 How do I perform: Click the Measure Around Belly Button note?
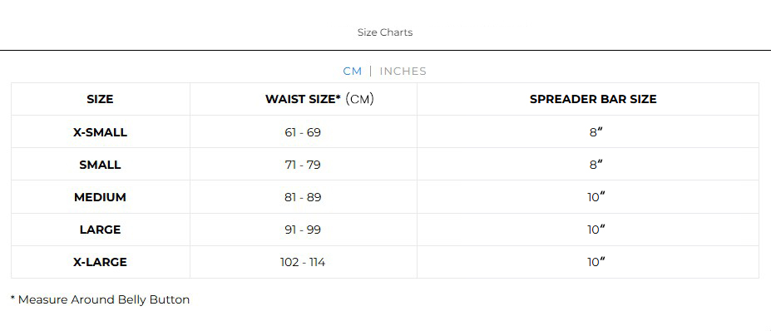pyautogui.click(x=101, y=299)
